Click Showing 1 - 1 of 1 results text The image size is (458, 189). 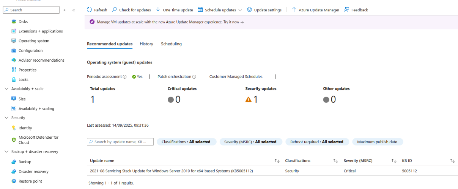click(x=111, y=183)
